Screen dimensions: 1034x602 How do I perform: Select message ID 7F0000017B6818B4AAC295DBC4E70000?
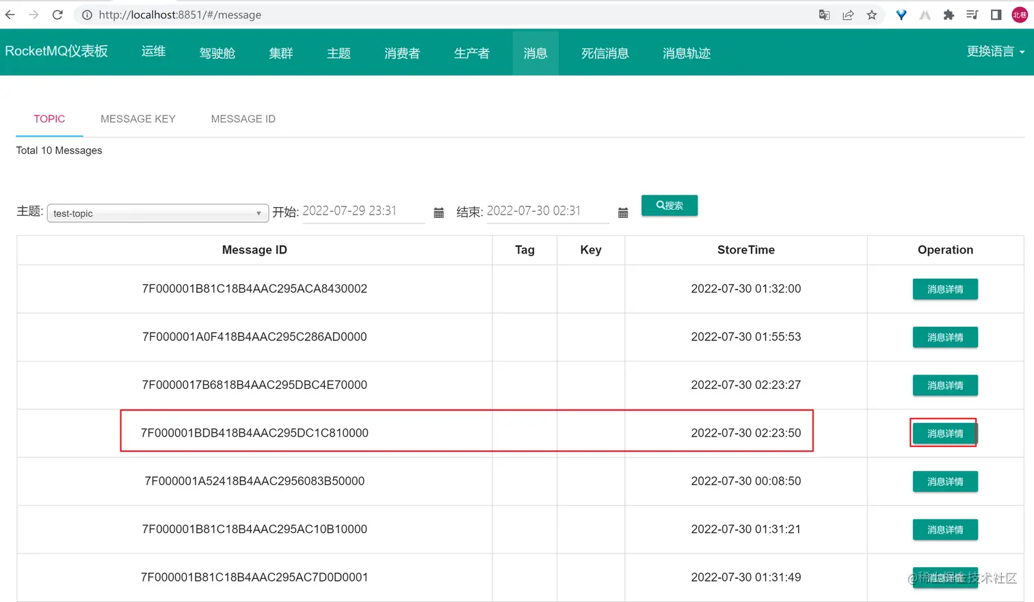click(254, 385)
